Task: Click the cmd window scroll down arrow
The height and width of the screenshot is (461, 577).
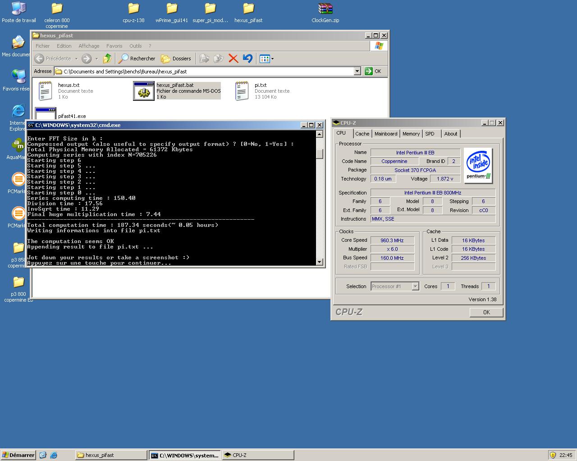Action: click(x=320, y=262)
